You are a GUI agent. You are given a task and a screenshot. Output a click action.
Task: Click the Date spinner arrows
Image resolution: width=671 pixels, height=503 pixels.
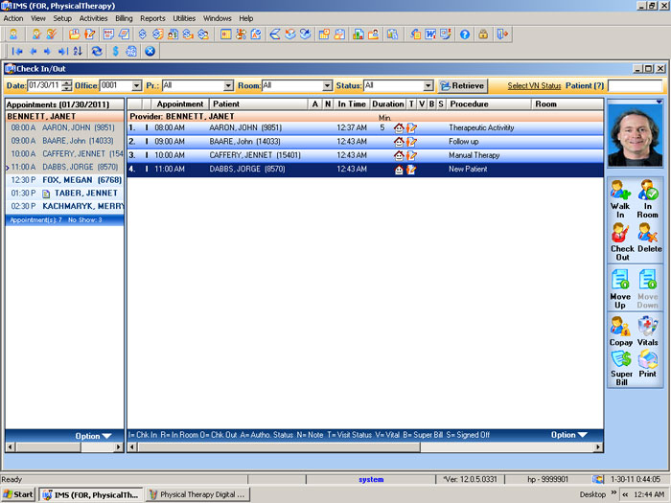tap(67, 85)
